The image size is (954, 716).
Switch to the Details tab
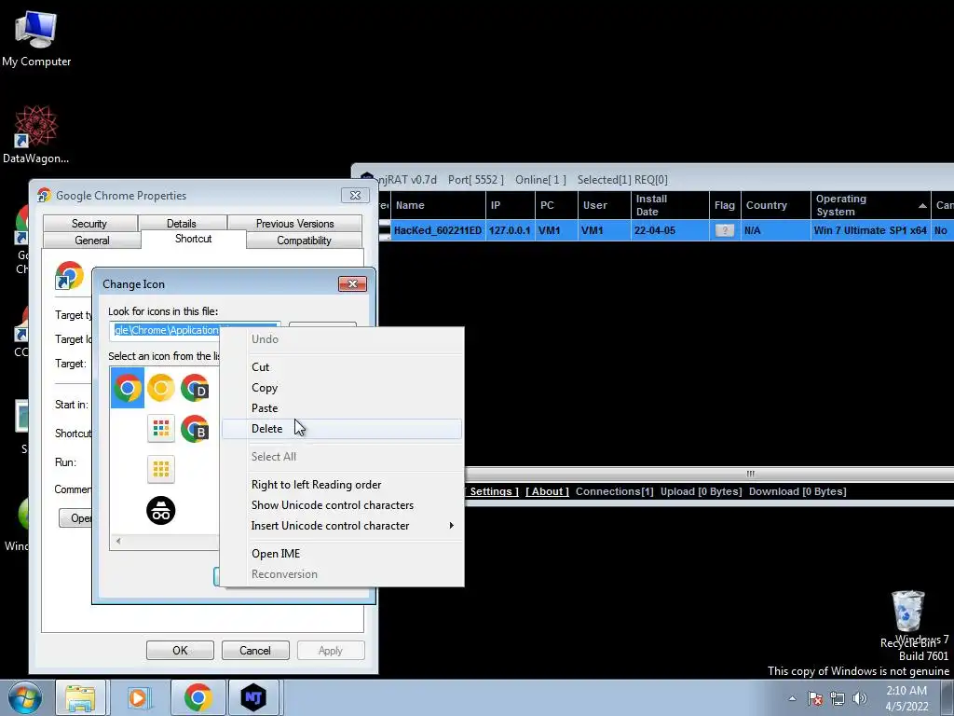pos(182,224)
